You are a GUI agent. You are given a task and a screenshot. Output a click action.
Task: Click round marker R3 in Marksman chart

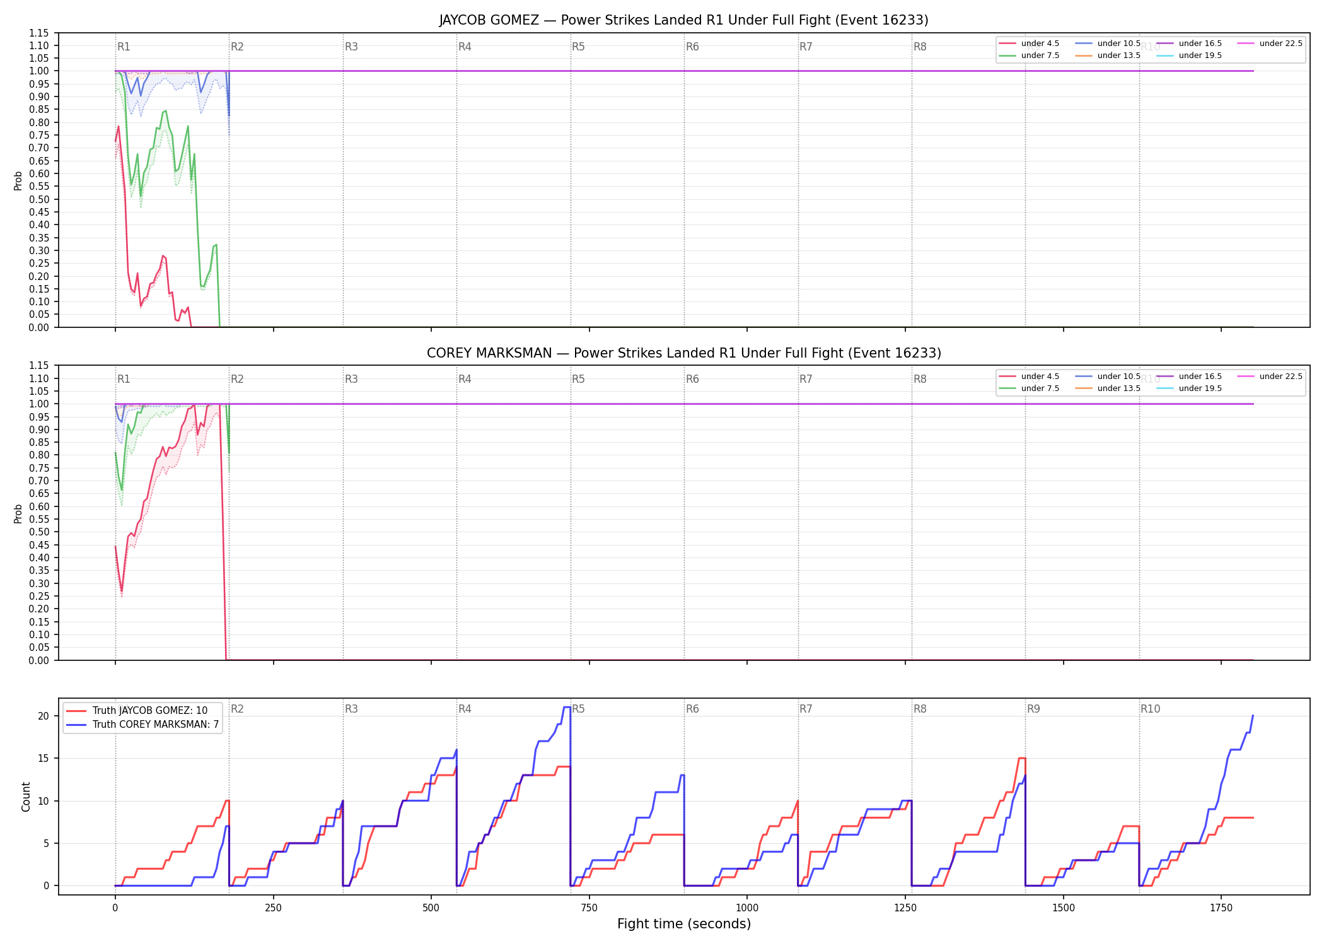[x=351, y=379]
